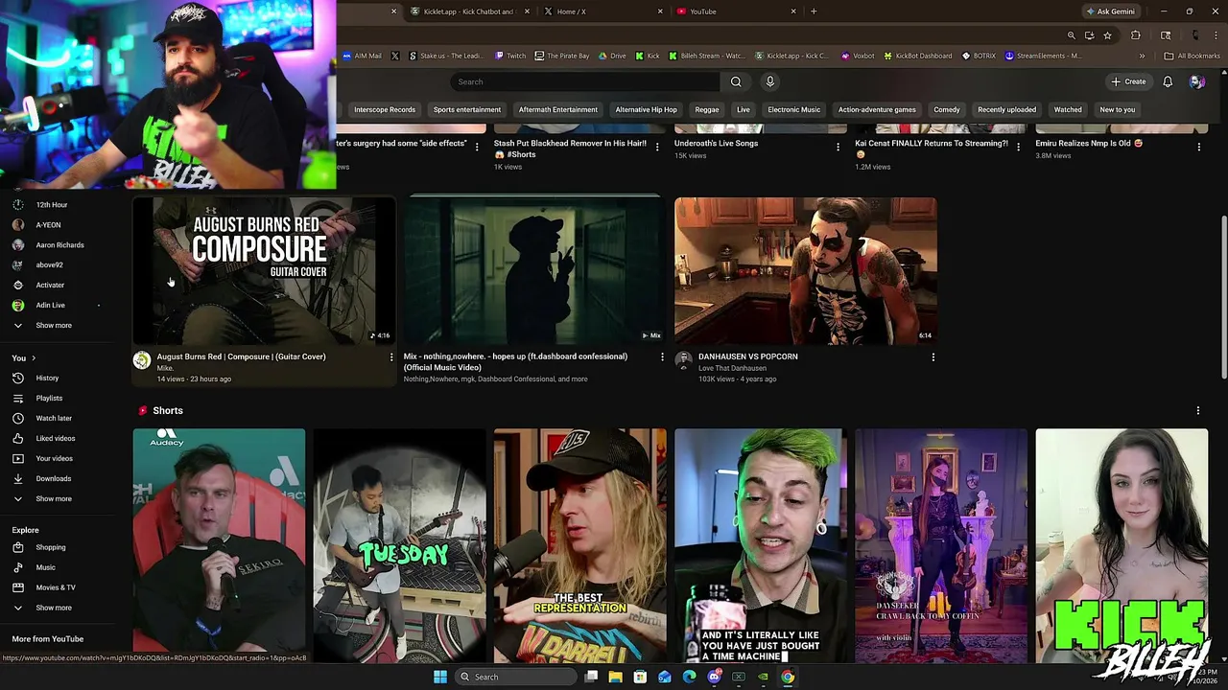Open the Dayseeker violin short
1228x690 pixels.
(x=941, y=544)
